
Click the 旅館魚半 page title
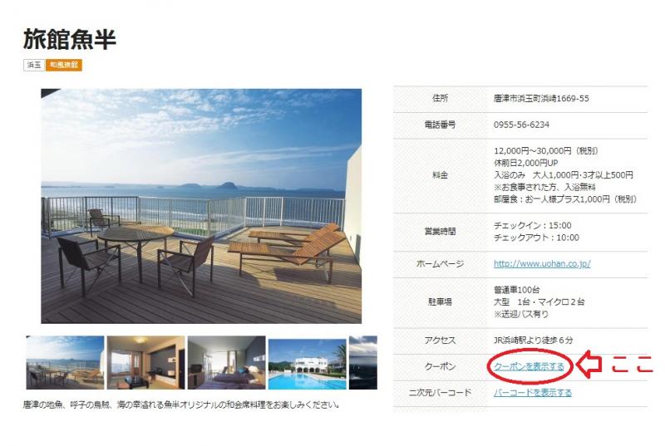pyautogui.click(x=70, y=38)
